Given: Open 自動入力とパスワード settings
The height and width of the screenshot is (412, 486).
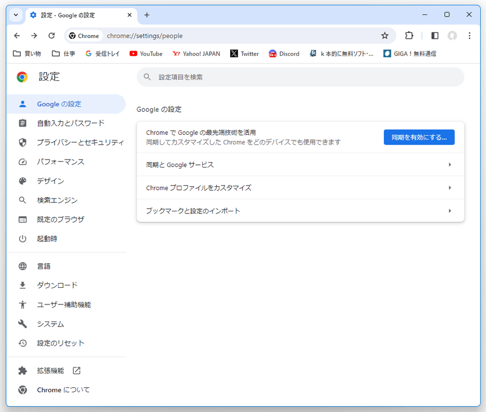Looking at the screenshot, I should coord(66,123).
